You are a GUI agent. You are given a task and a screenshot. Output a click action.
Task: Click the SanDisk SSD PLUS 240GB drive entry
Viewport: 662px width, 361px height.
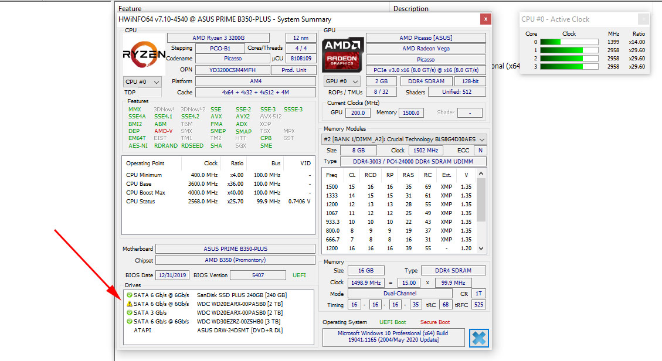(x=219, y=295)
